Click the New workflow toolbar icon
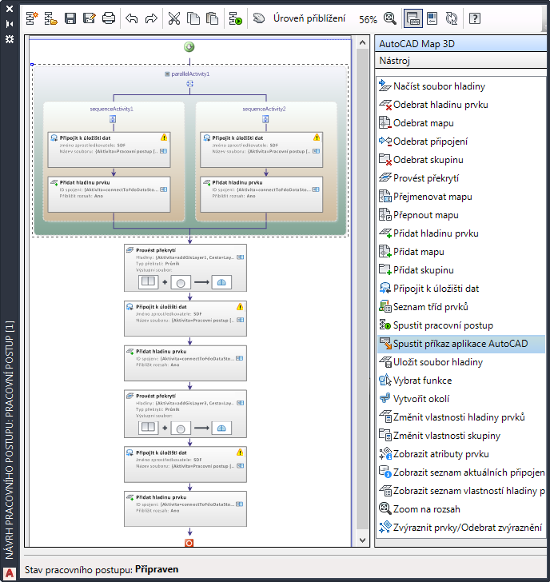This screenshot has width=550, height=582. [x=32, y=18]
